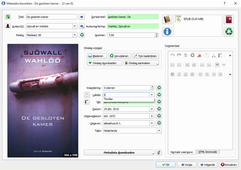
Task: Click the Nummer spinner arrows
Action: click(157, 35)
